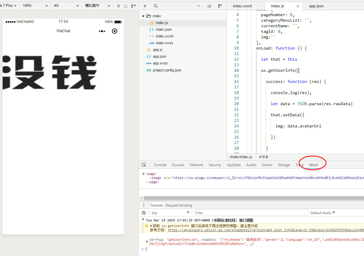The width and height of the screenshot is (364, 256).
Task: Open the Security devtools tab
Action: (215, 165)
